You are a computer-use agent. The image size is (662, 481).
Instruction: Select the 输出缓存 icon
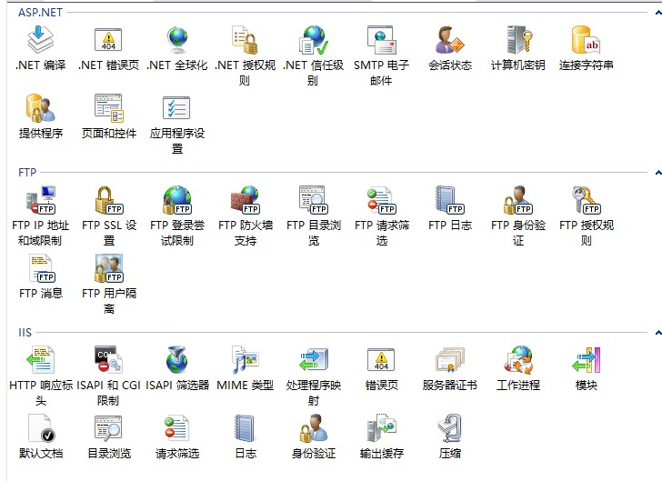click(382, 427)
